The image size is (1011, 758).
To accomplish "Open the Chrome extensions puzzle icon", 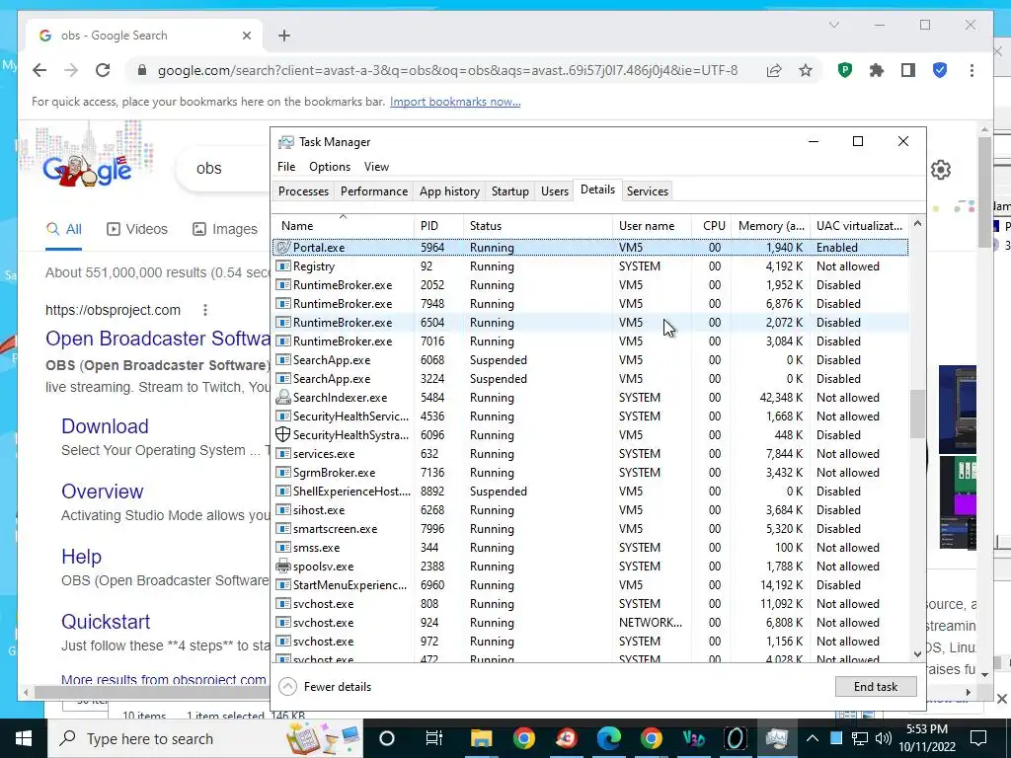I will (x=877, y=70).
